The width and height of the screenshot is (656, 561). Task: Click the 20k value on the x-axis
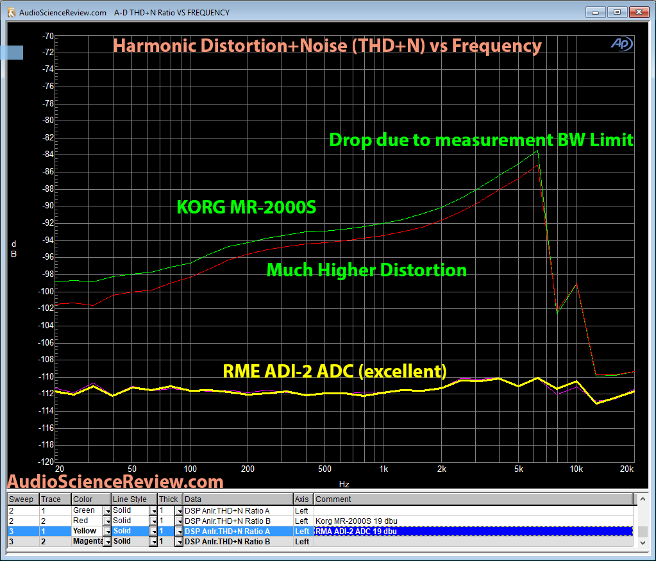[627, 469]
